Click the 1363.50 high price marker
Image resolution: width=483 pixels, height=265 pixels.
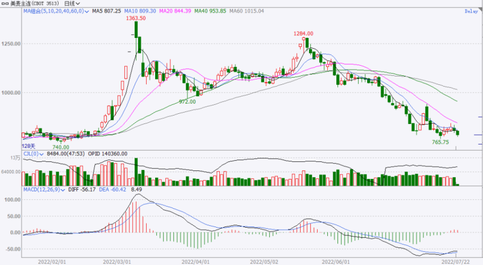point(135,19)
